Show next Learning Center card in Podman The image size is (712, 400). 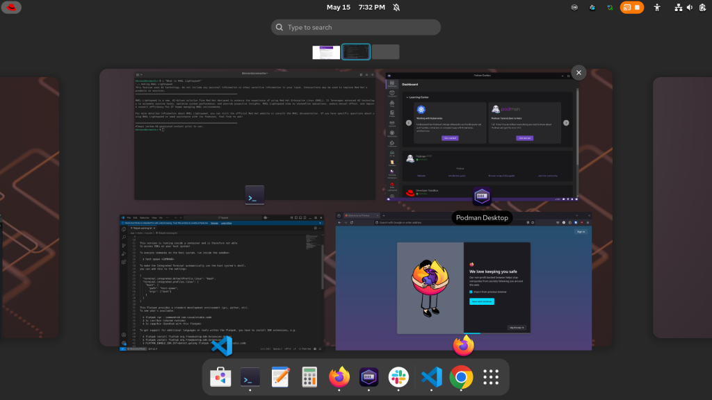click(x=566, y=123)
